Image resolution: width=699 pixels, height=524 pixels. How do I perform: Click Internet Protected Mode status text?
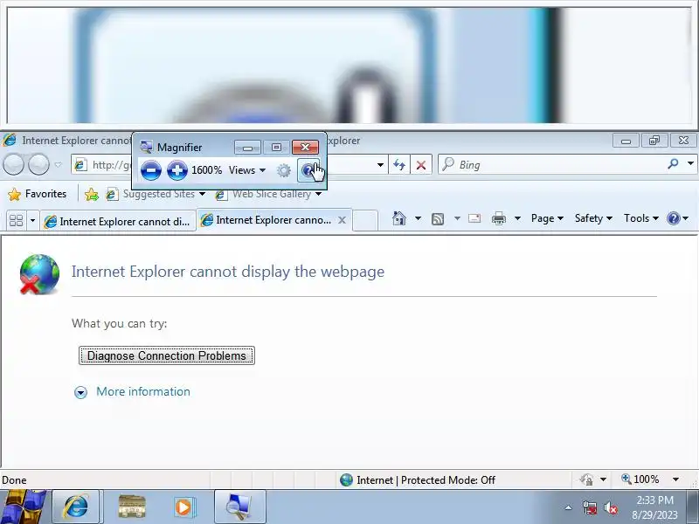click(426, 479)
